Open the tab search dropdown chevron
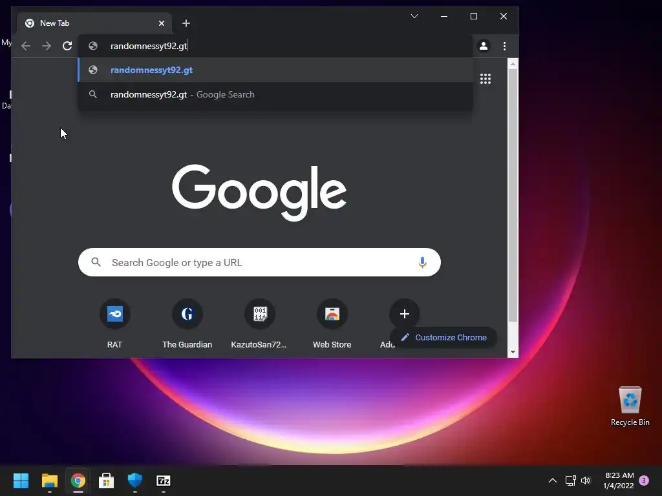The image size is (662, 496). (x=414, y=16)
